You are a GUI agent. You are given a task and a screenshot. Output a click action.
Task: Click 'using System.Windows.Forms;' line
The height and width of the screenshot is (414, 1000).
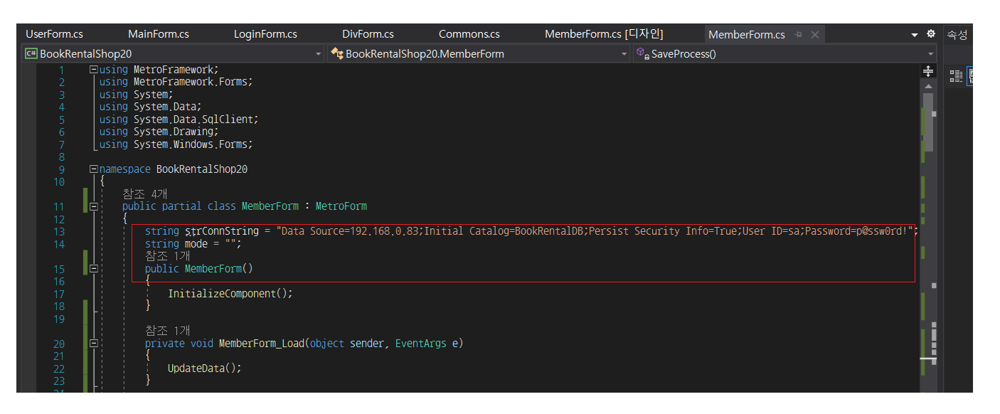click(x=176, y=144)
